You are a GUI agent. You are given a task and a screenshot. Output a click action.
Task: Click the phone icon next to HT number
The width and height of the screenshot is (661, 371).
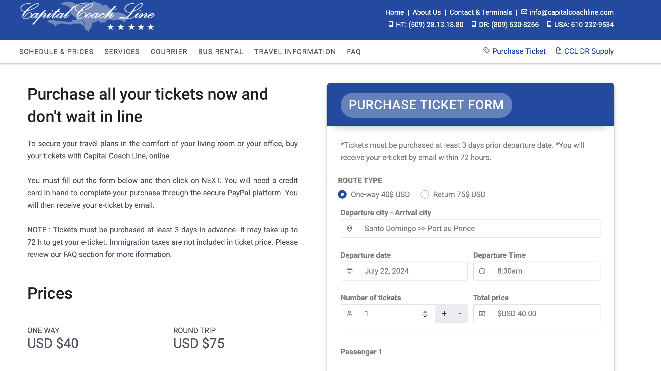(391, 24)
